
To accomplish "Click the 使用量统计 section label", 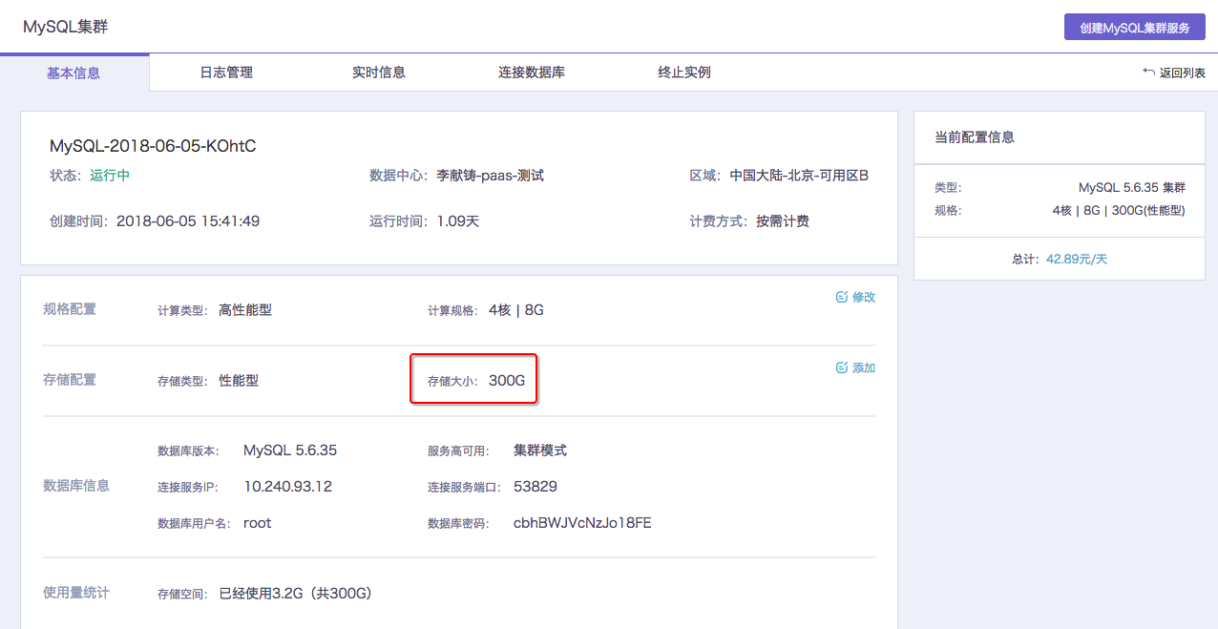I will [x=76, y=593].
